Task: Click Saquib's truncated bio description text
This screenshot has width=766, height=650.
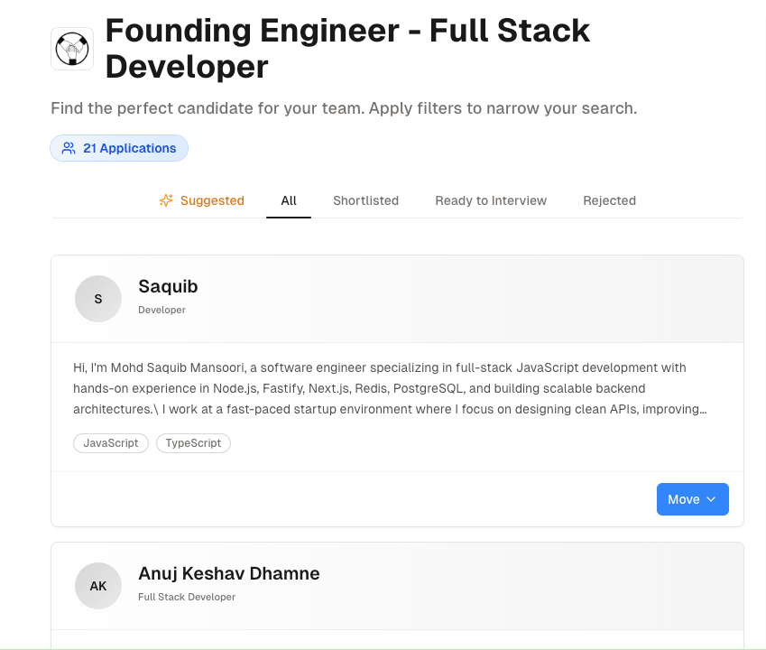Action: [388, 388]
